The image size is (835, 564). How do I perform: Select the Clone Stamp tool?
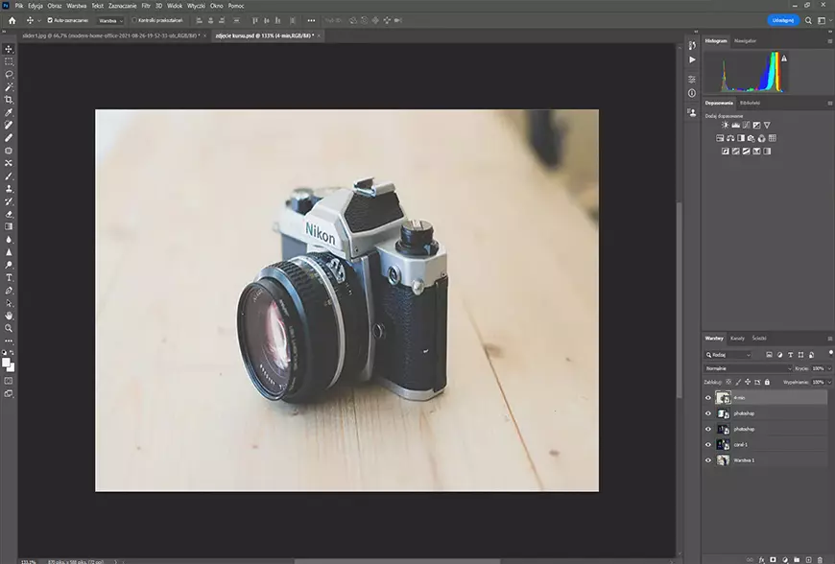pos(9,188)
